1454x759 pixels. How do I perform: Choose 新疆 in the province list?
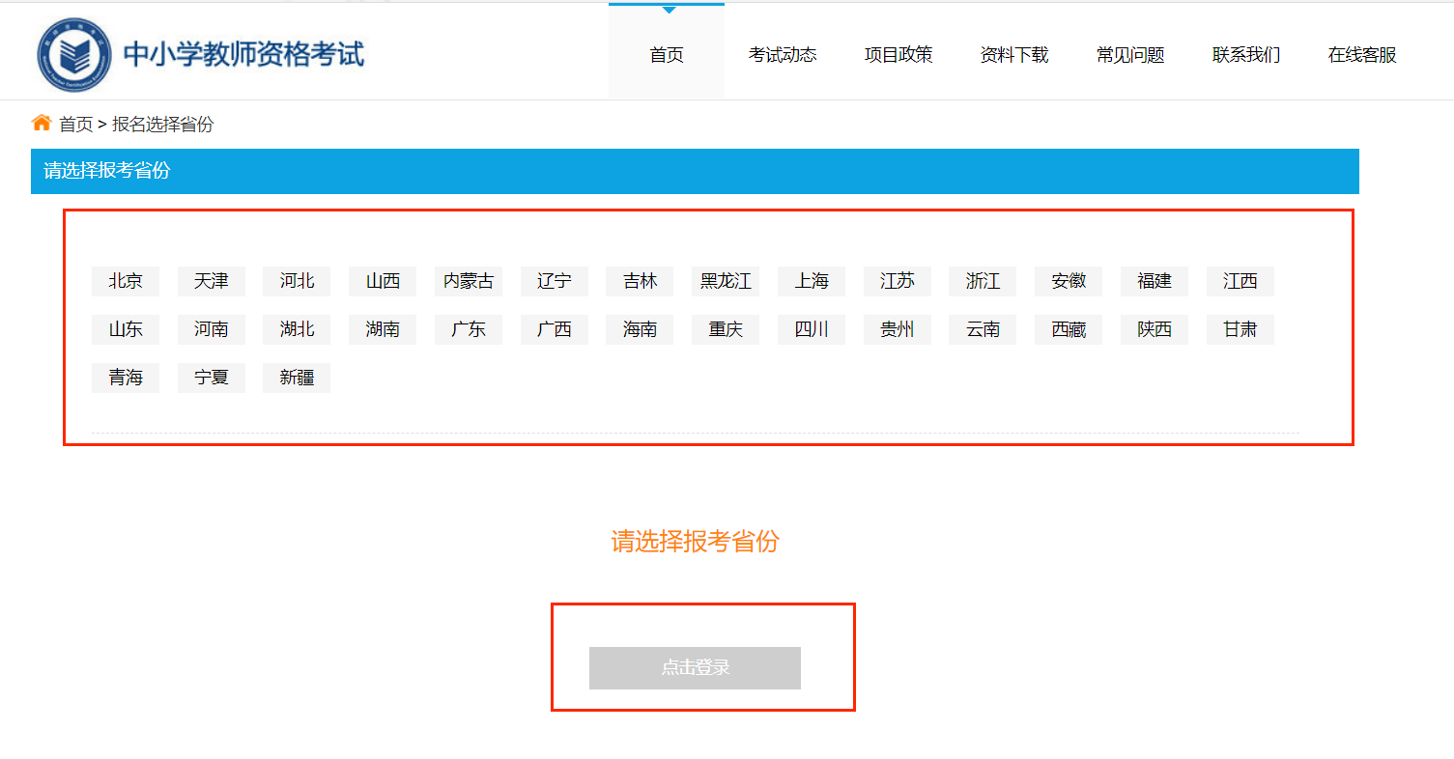pyautogui.click(x=297, y=378)
